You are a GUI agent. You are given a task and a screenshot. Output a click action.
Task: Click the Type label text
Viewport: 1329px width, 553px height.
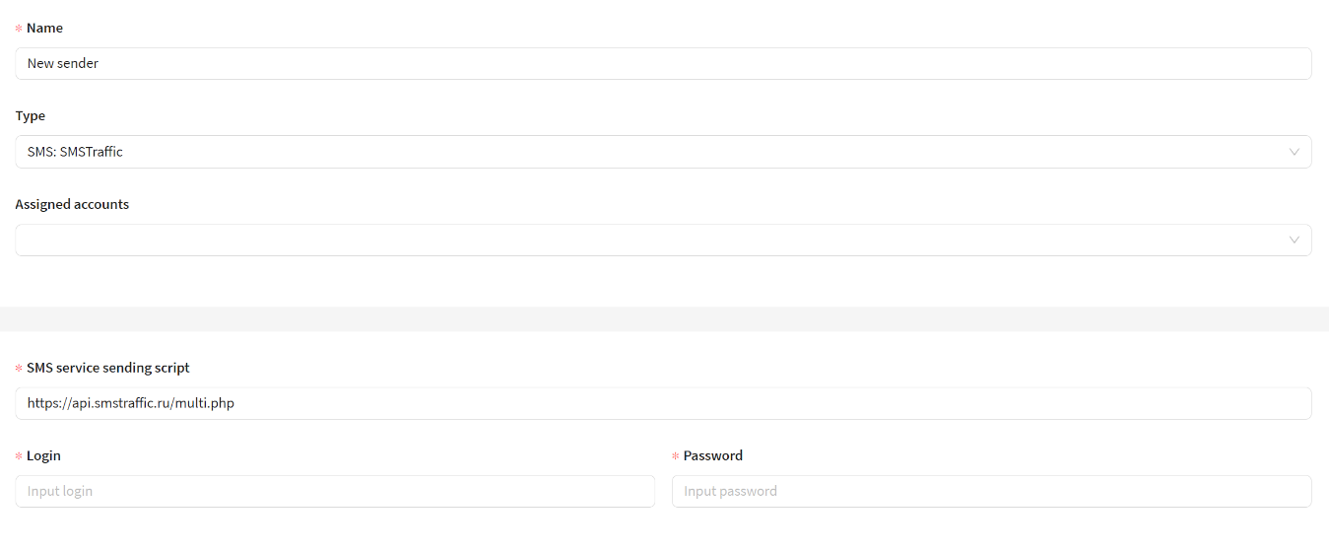31,115
